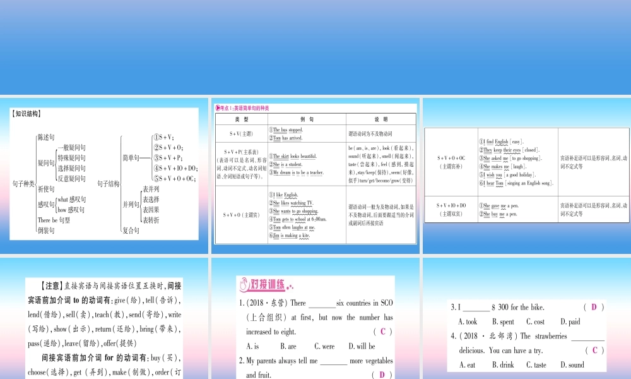Click ④S+V+IO+DO pattern entry
Screen dimensions: 631x379
click(x=175, y=169)
